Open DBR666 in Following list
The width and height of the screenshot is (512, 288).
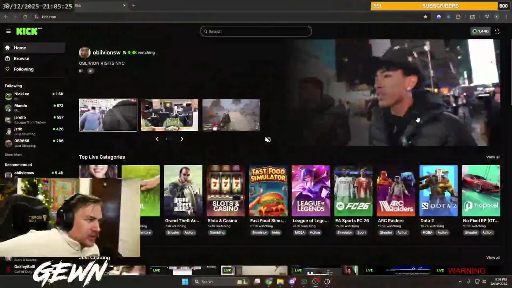(x=34, y=143)
